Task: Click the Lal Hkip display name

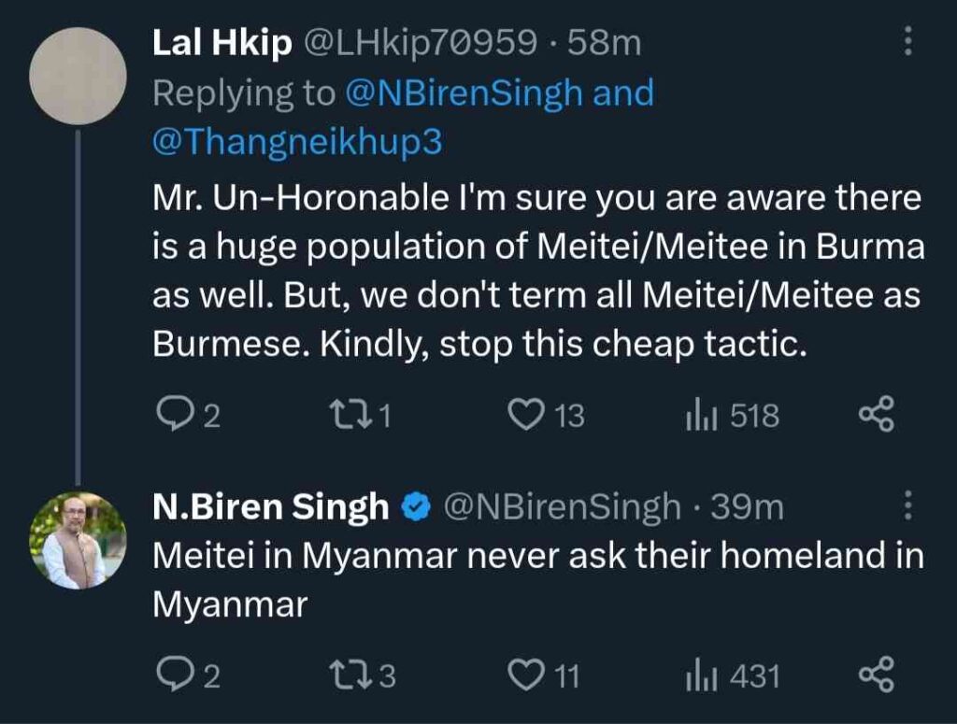Action: 222,44
